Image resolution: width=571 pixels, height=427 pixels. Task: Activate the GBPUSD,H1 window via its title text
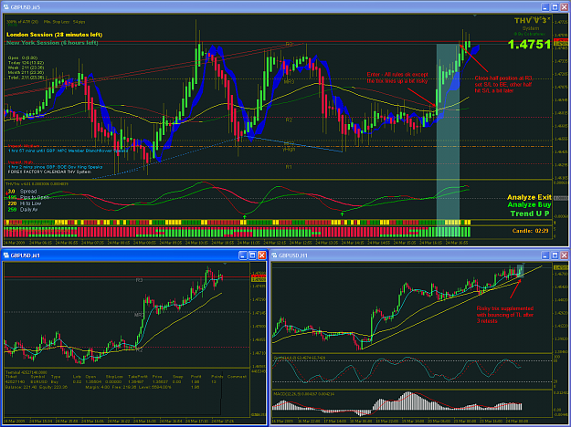pyautogui.click(x=293, y=255)
